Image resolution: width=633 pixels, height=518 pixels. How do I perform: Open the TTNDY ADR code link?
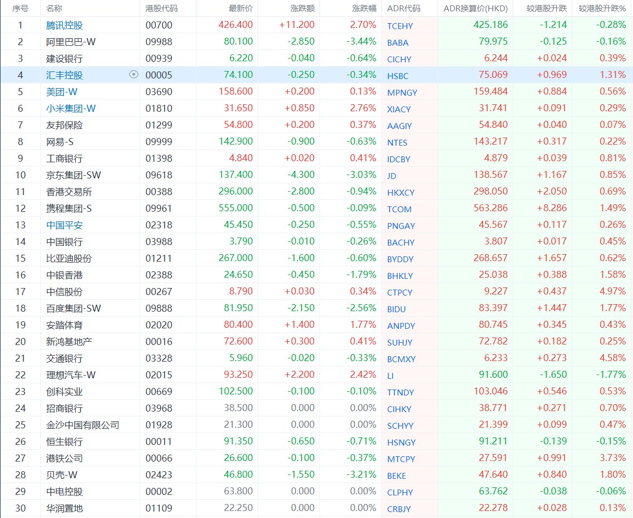point(401,393)
